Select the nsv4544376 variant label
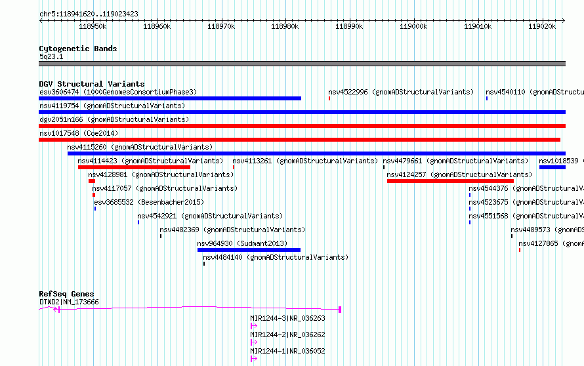This screenshot has width=584, height=366. point(526,188)
